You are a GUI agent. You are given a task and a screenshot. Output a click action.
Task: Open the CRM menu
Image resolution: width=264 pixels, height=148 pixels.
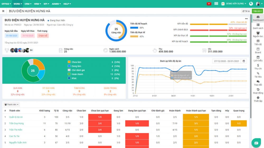tap(28, 4)
